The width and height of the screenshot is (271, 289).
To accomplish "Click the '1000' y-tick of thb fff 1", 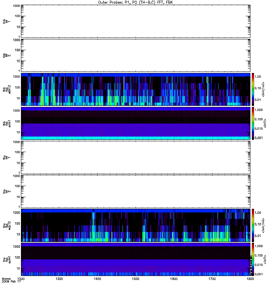I will click(x=16, y=6).
